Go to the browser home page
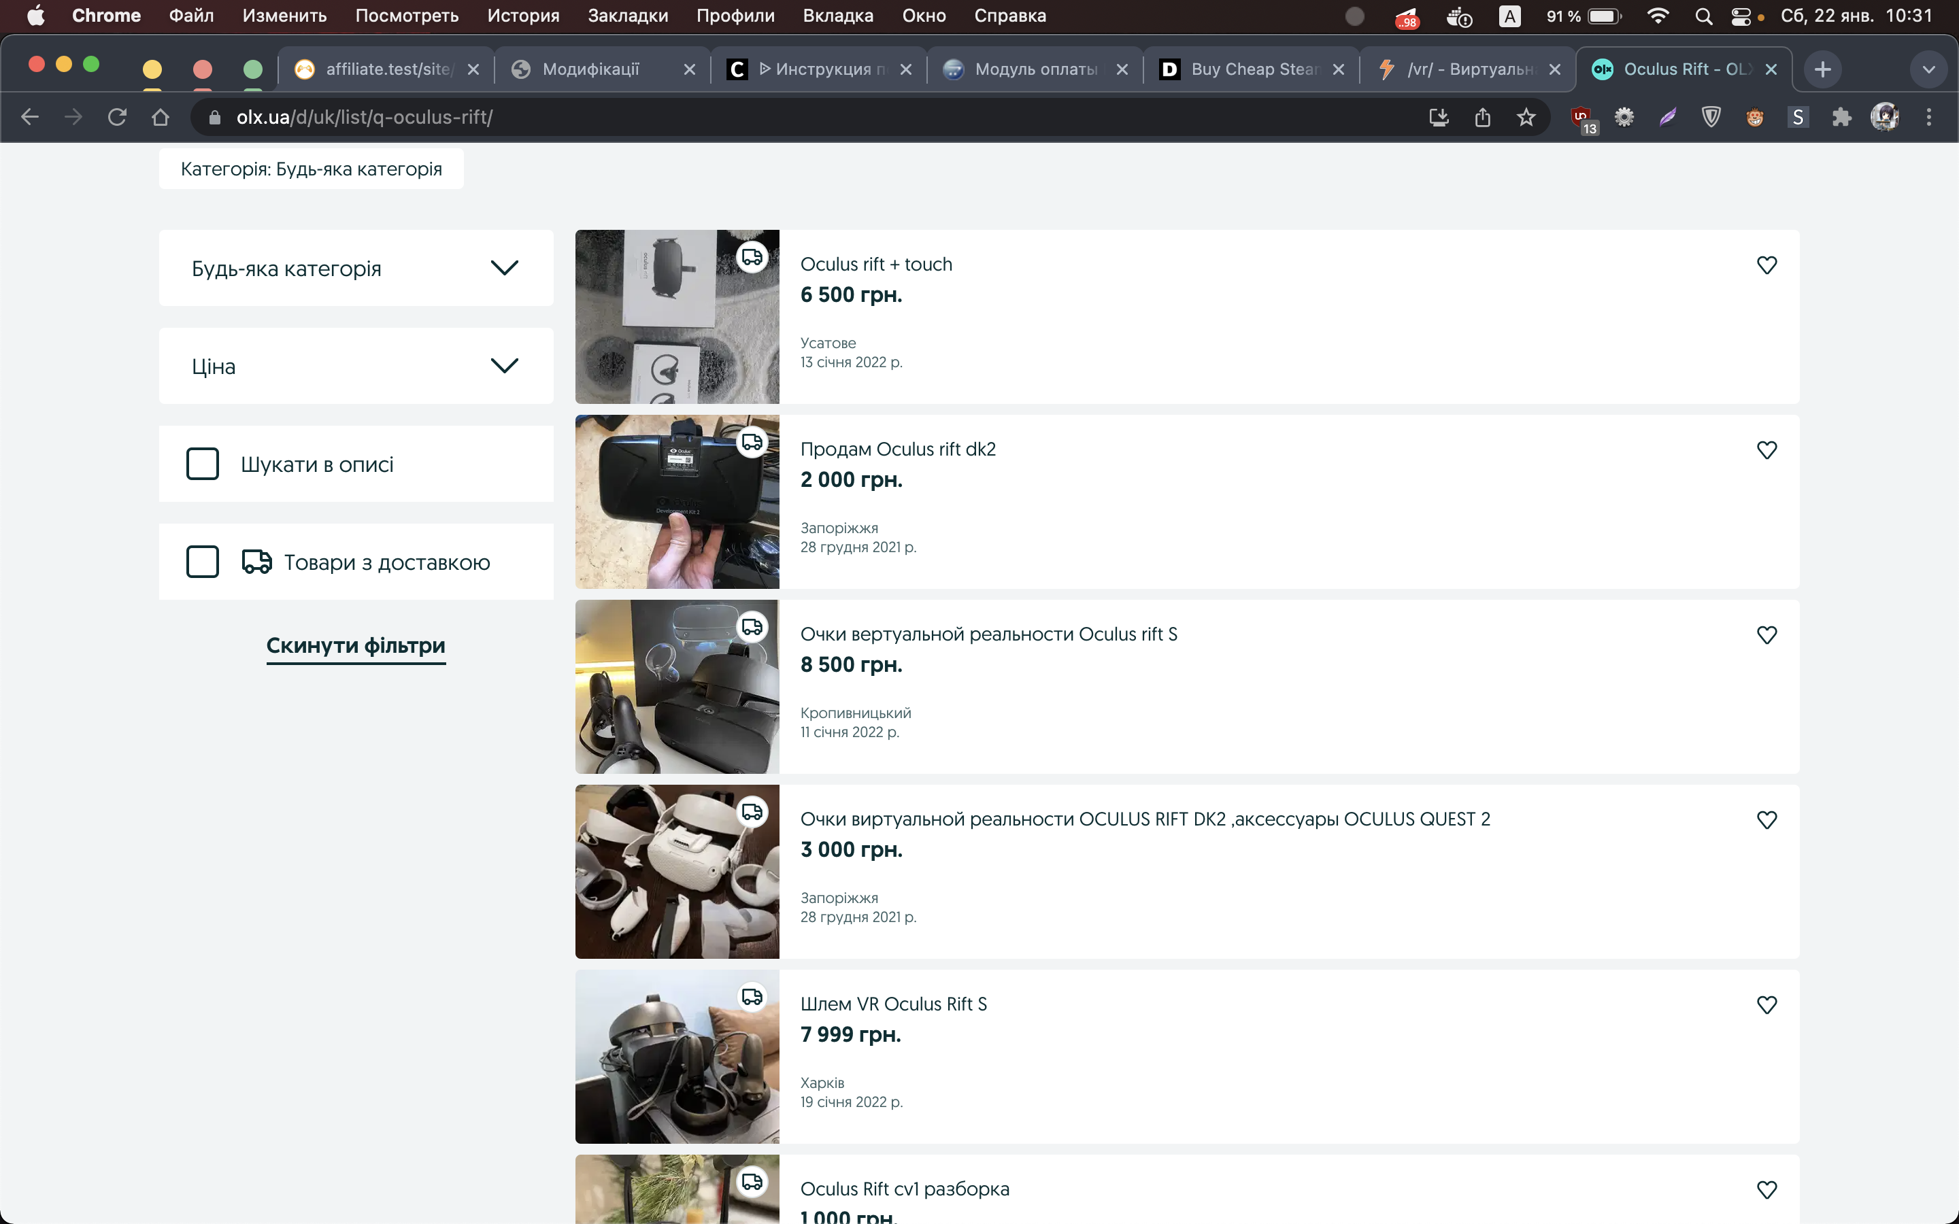Screen dimensions: 1959x1224 [161, 118]
